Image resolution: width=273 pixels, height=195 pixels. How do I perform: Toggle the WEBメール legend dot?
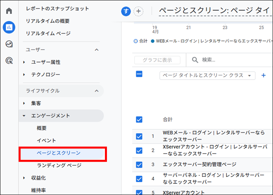[x=153, y=41]
